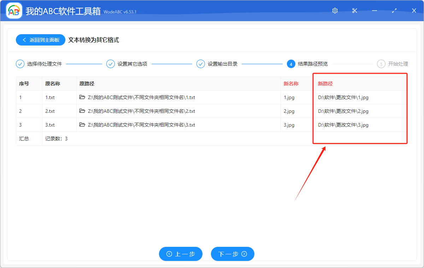Select the 开始处理 step label

click(x=399, y=64)
